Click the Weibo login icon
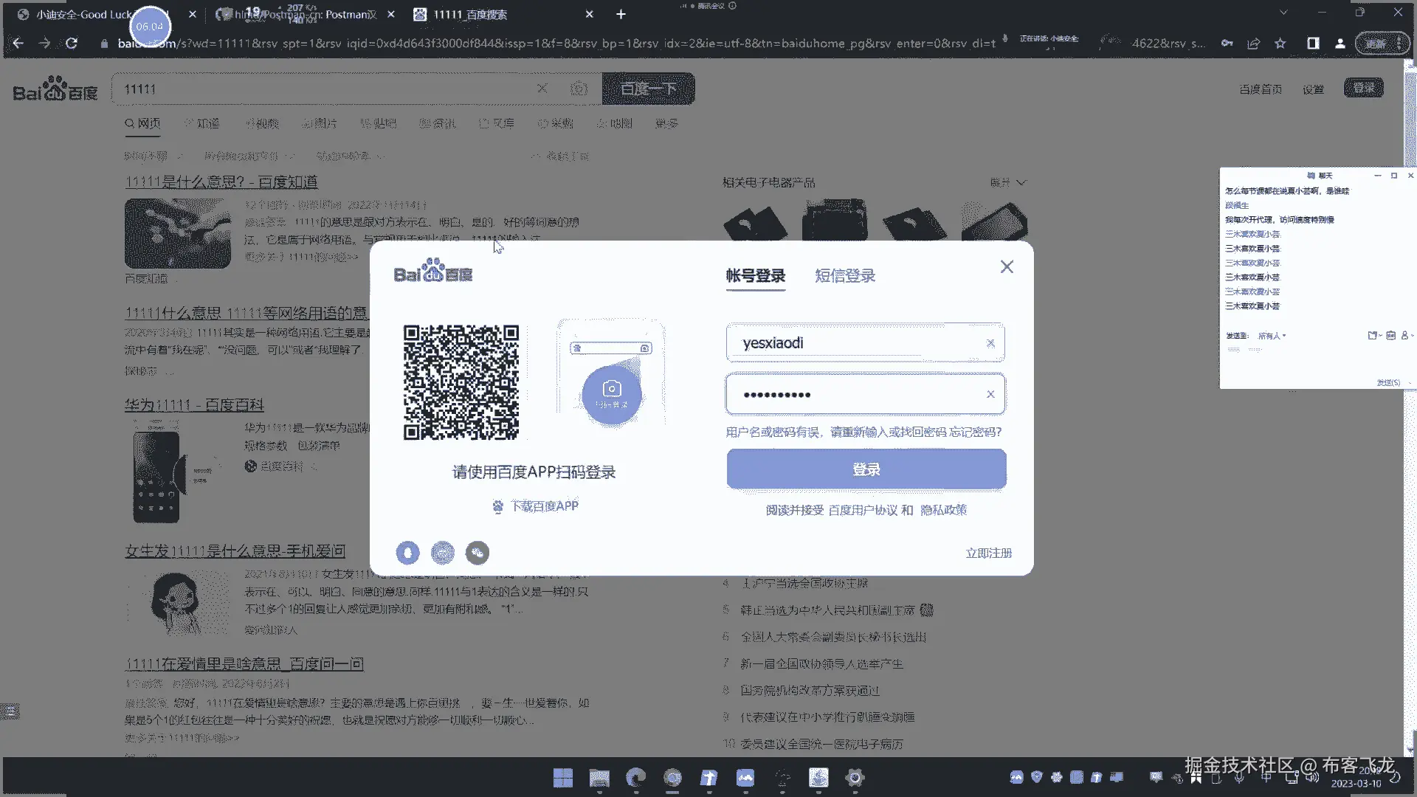This screenshot has height=797, width=1417. 443,553
